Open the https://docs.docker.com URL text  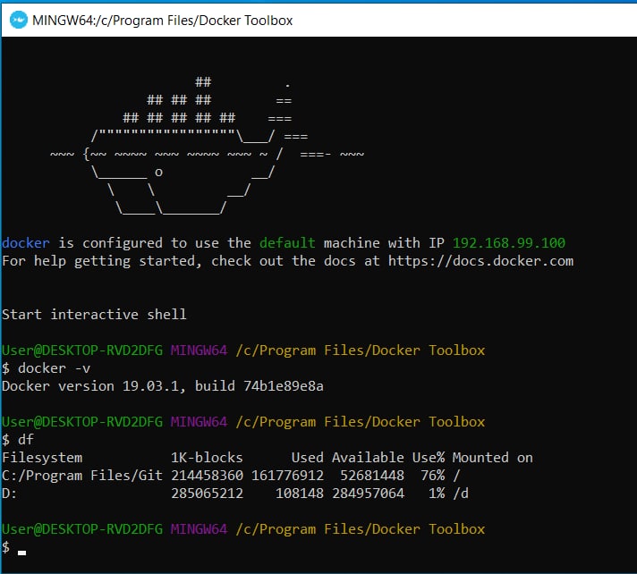(480, 260)
